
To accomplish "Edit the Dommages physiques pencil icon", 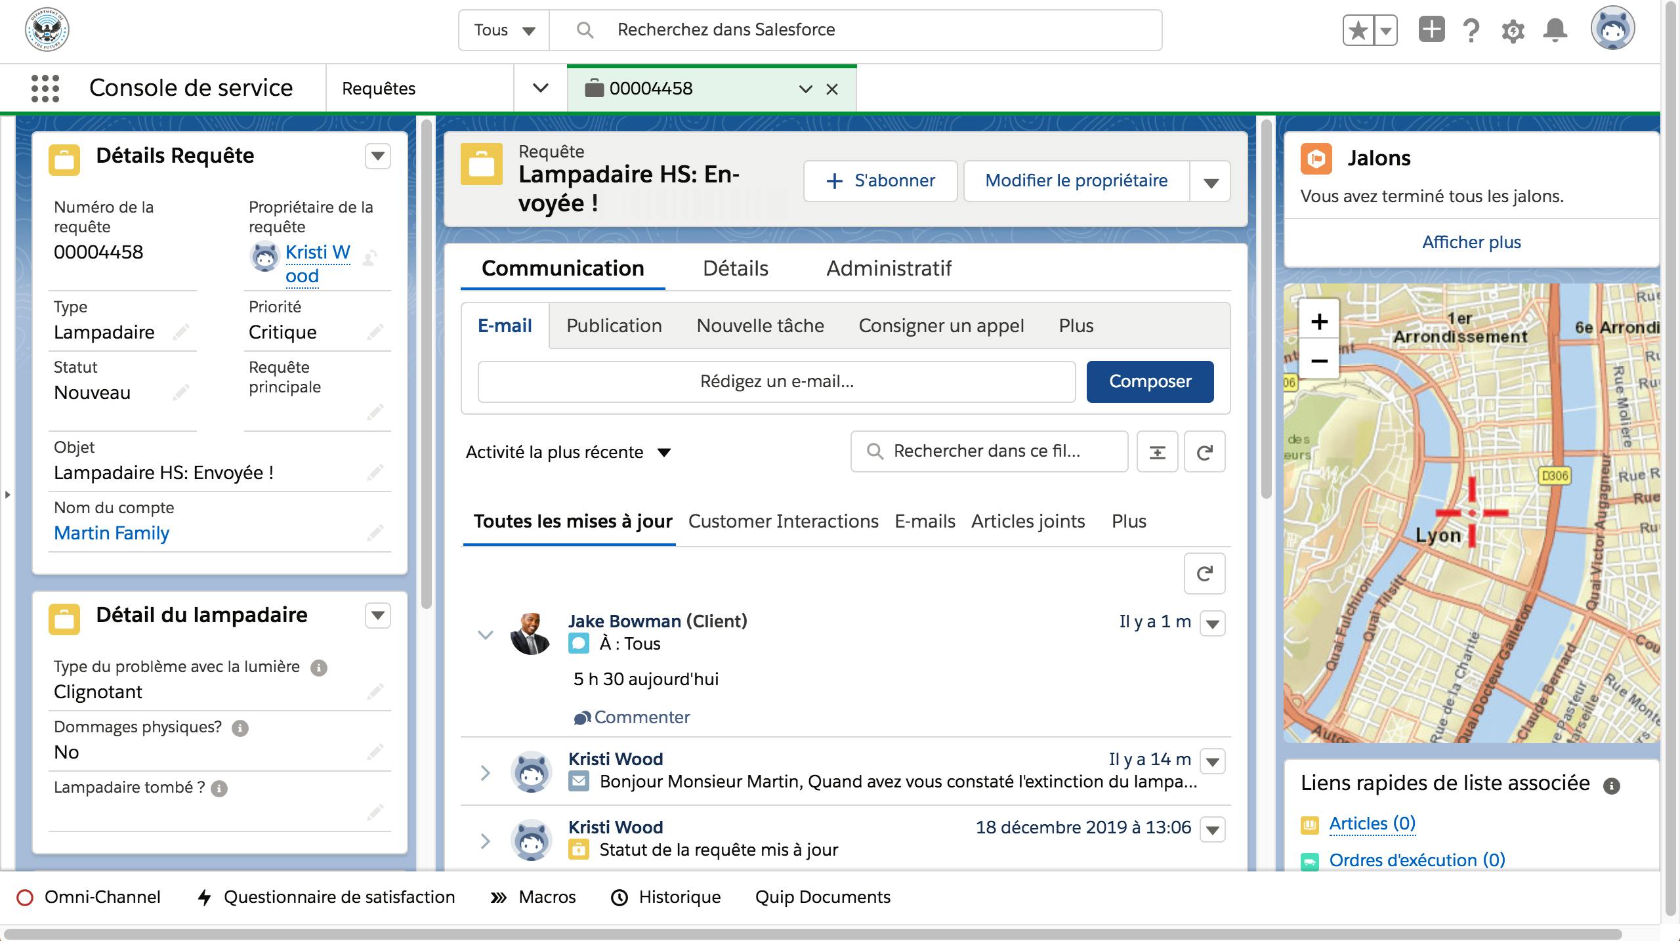I will 375,752.
